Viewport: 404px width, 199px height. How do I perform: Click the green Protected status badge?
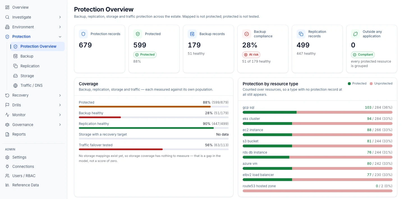tap(145, 55)
